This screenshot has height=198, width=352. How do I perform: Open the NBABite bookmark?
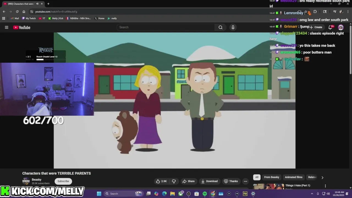(78, 18)
